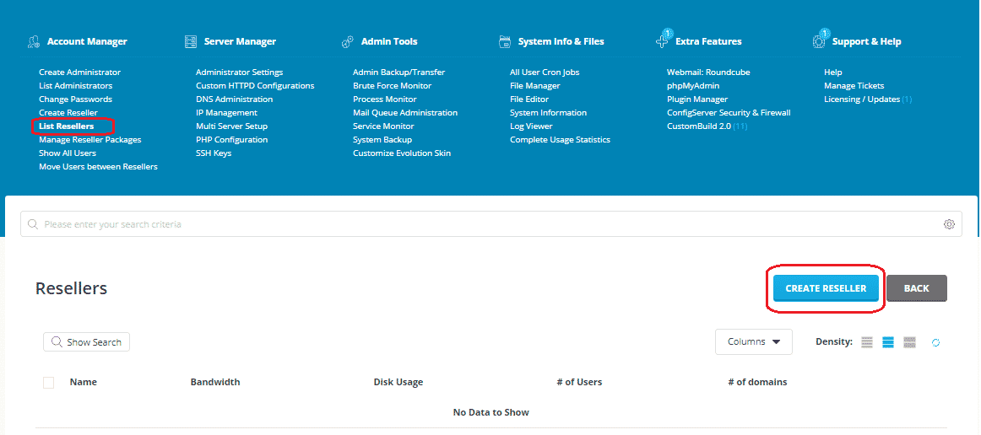Screen dimensions: 981x435
Task: Open Customize Evolution Skin link
Action: (x=402, y=153)
